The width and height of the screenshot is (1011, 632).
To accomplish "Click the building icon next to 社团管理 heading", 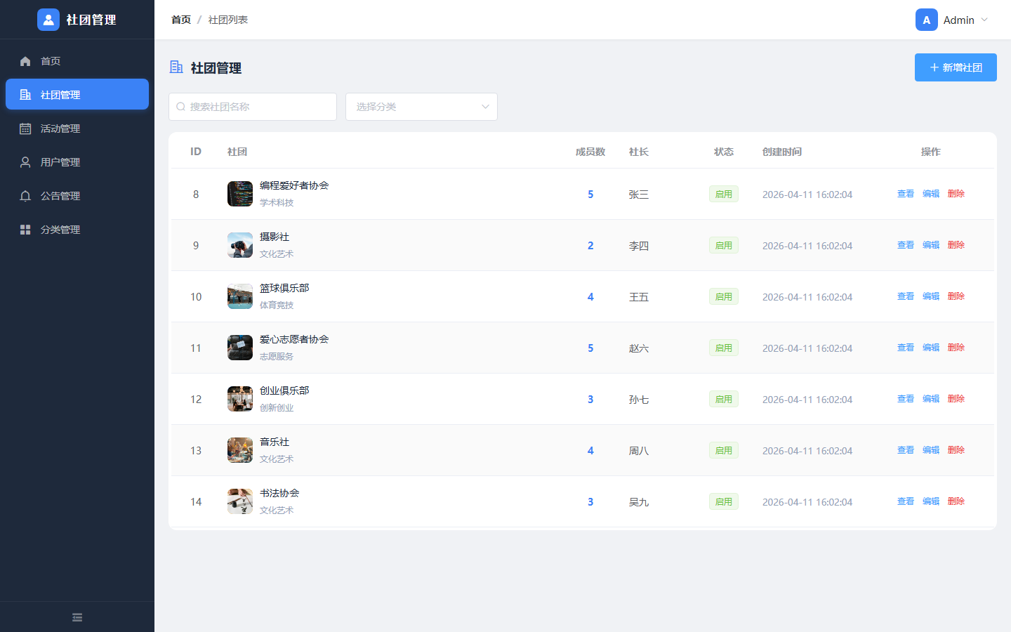I will [176, 67].
